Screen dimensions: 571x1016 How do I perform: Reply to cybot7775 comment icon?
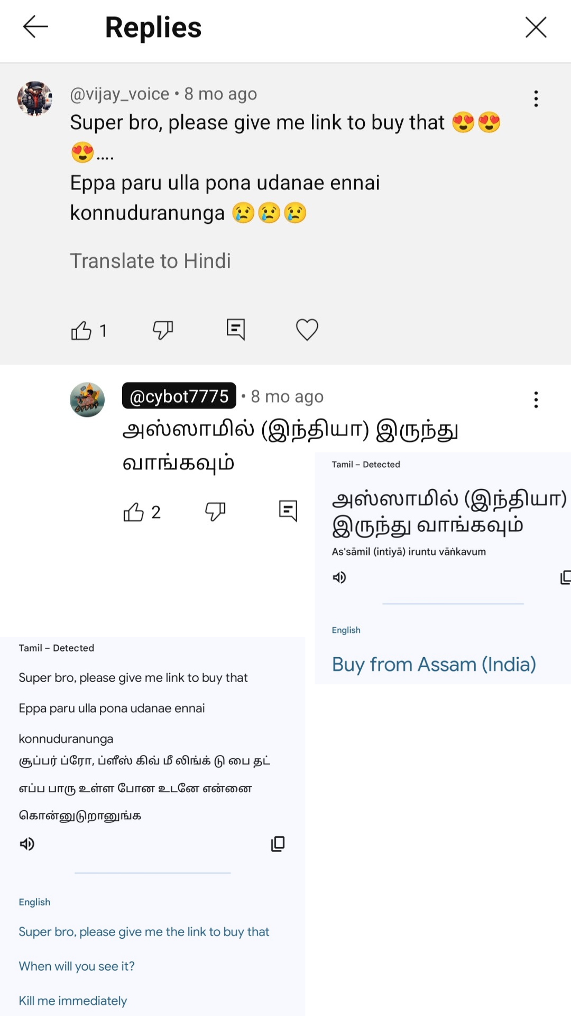click(x=288, y=511)
